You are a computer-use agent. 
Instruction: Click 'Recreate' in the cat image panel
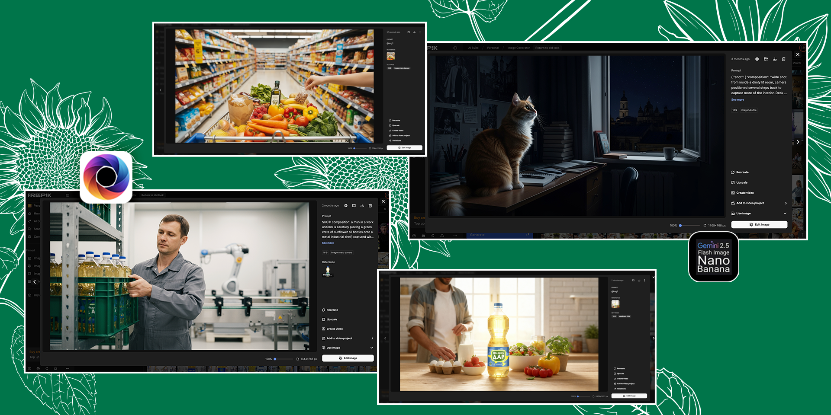(742, 172)
